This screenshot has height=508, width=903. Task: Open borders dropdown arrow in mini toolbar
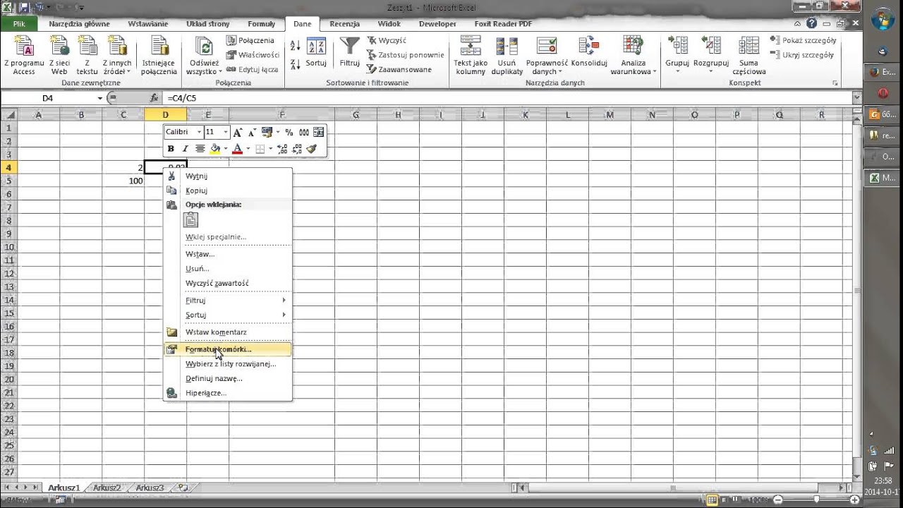(271, 149)
